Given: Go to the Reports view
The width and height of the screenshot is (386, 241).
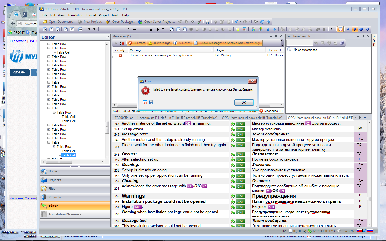Looking at the screenshot, I should click(75, 197).
